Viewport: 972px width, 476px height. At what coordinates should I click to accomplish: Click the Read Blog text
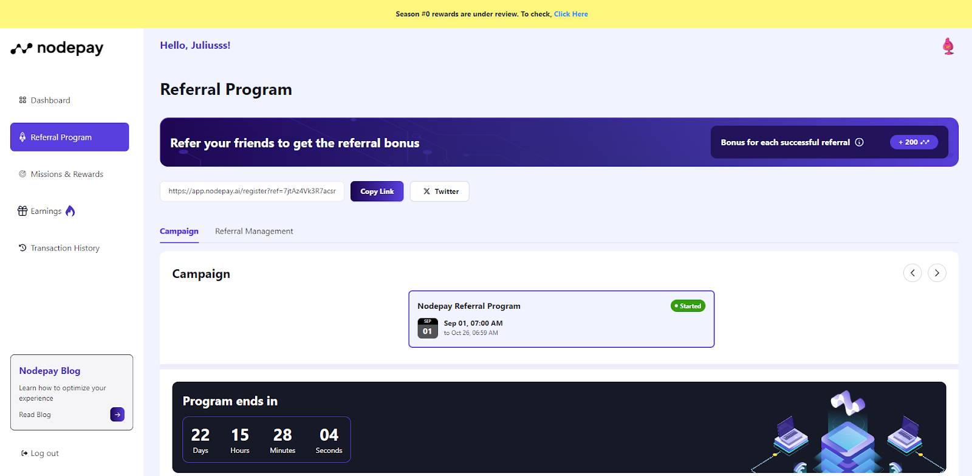[x=35, y=415]
